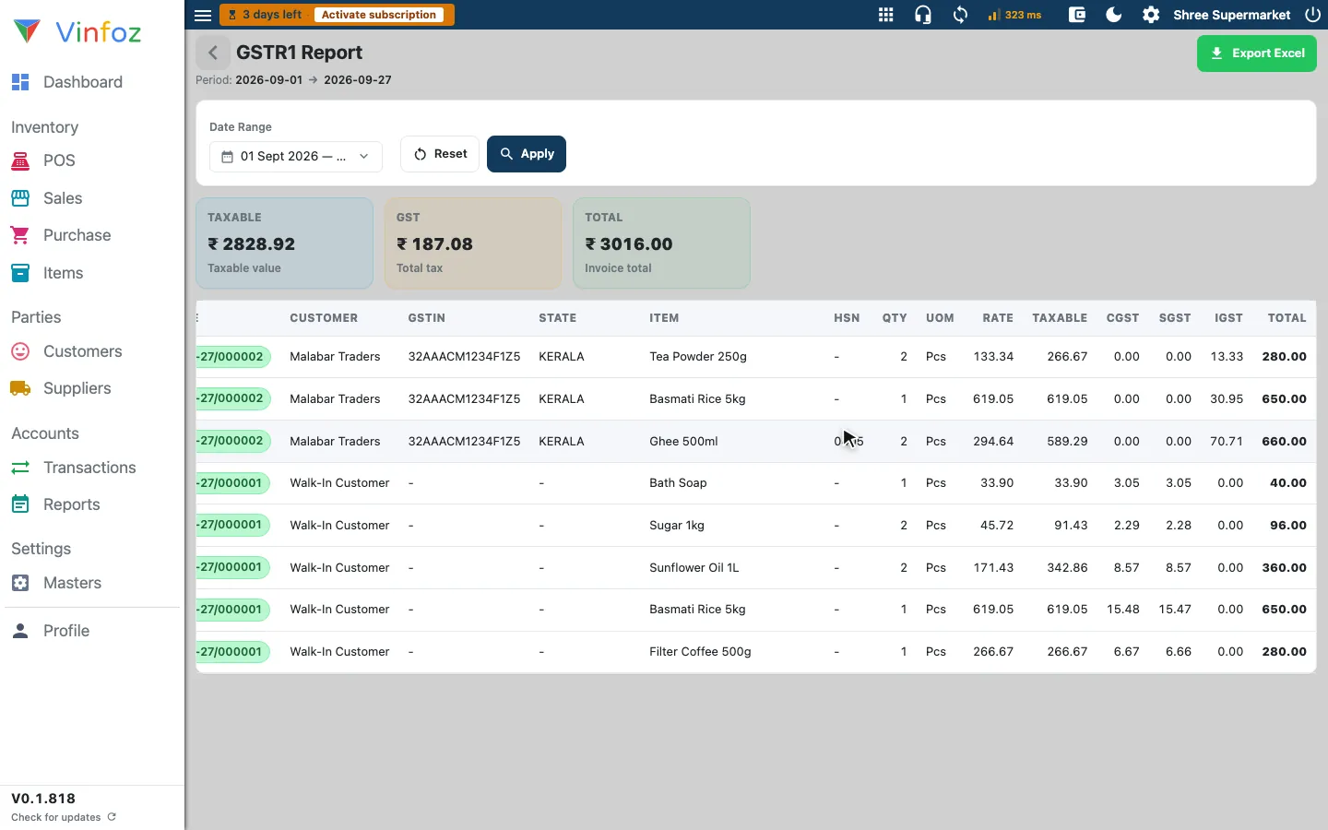Click the Ghee 500ml item cell
Image resolution: width=1328 pixels, height=830 pixels.
coord(683,442)
